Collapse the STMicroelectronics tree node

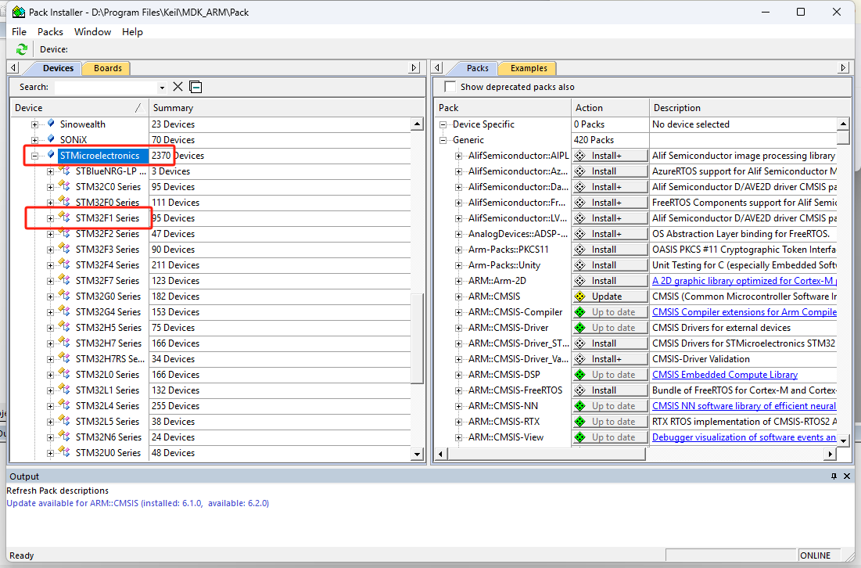point(34,156)
